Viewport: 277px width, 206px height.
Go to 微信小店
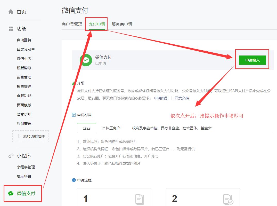click(24, 59)
